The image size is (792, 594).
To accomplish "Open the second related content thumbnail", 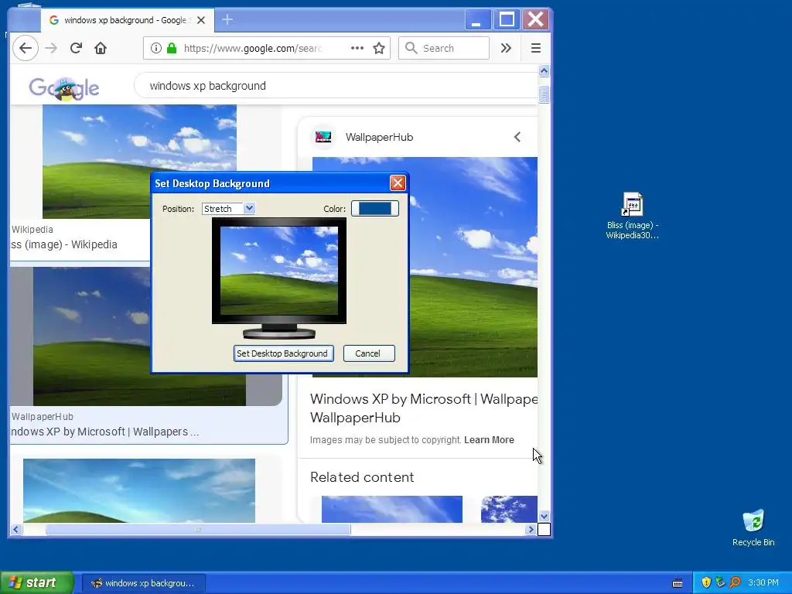I will 509,509.
